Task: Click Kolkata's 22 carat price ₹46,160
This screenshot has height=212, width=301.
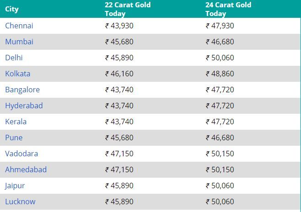Action: click(x=119, y=74)
